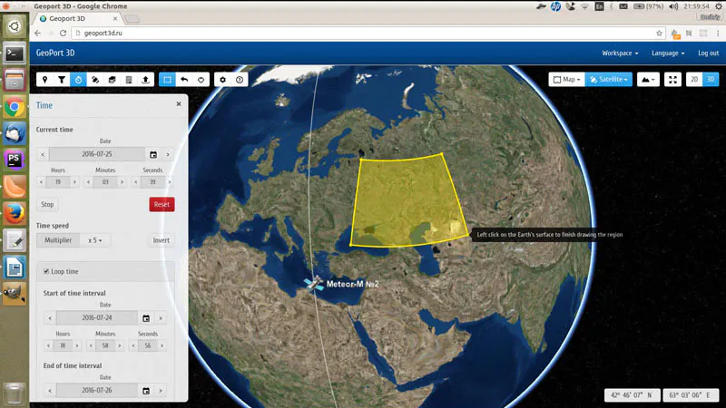Click the end date field 2016-07-26
The width and height of the screenshot is (726, 408).
(97, 391)
